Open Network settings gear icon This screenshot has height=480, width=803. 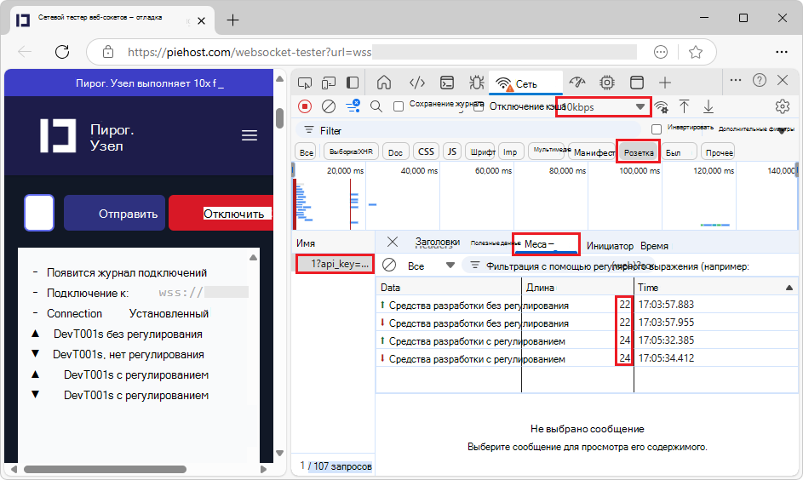point(782,106)
